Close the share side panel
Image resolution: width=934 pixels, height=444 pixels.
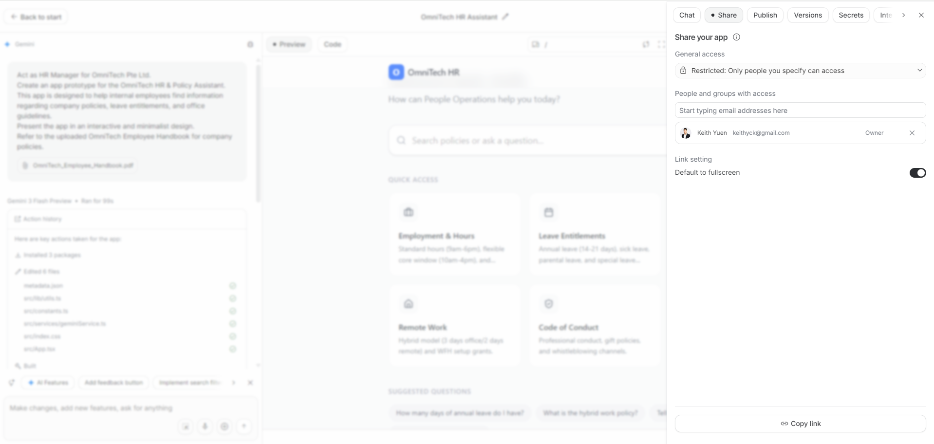921,15
